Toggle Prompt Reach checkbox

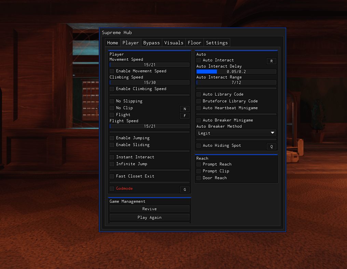[x=199, y=164]
